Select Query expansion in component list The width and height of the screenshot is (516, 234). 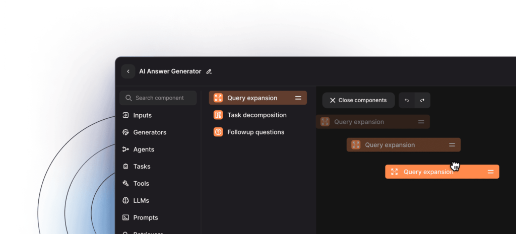coord(258,98)
